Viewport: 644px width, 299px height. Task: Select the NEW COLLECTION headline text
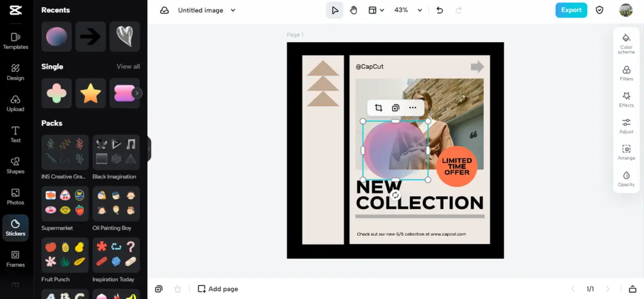(x=420, y=195)
